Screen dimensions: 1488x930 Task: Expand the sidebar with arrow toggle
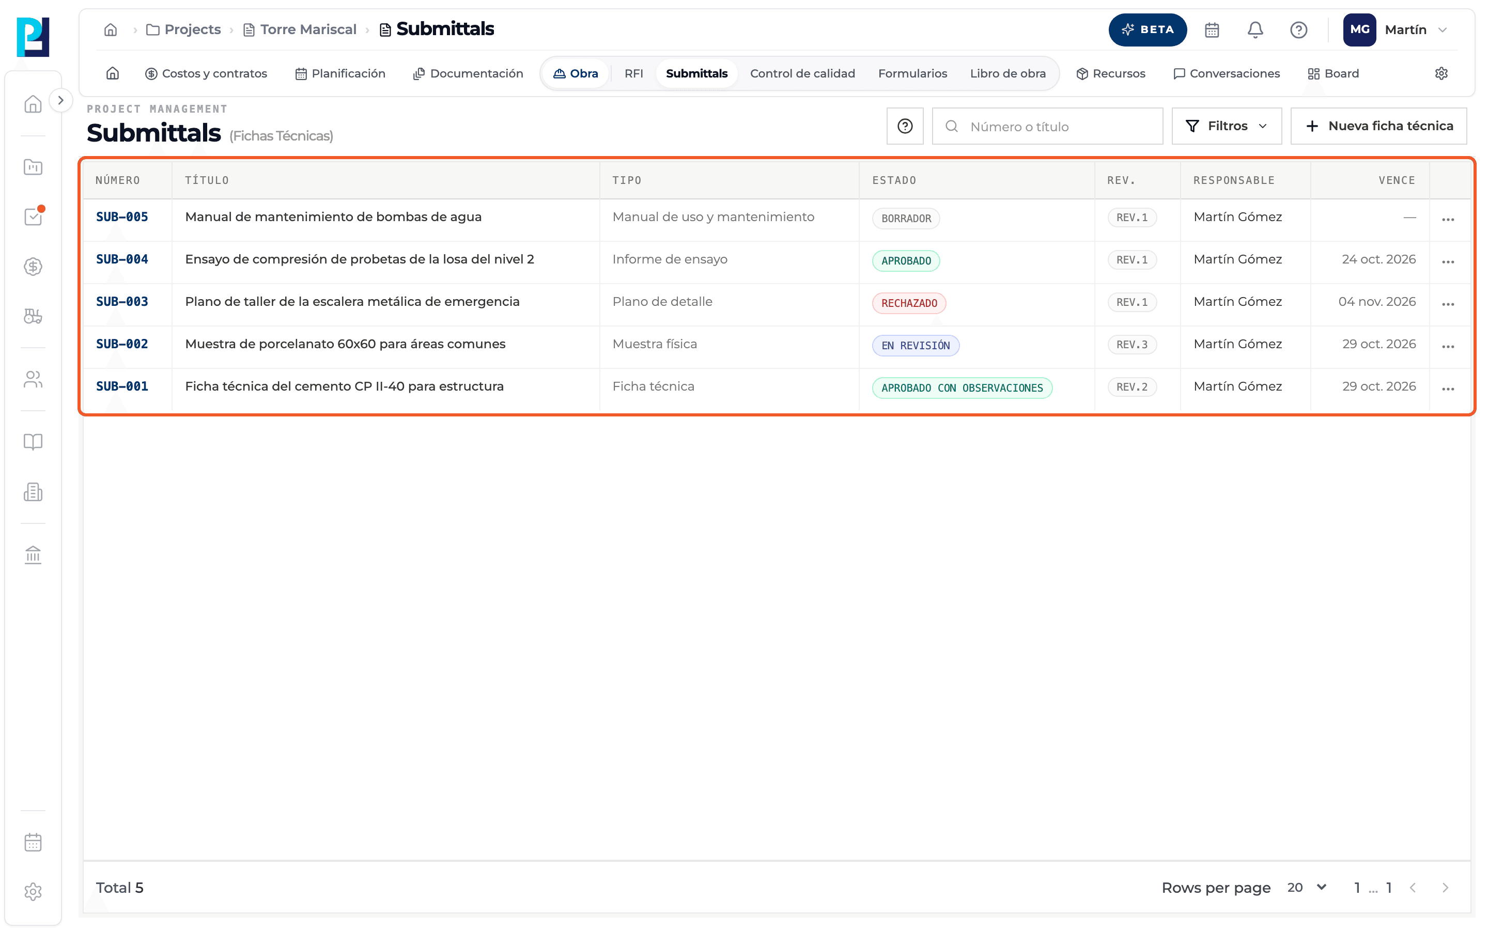pyautogui.click(x=60, y=100)
